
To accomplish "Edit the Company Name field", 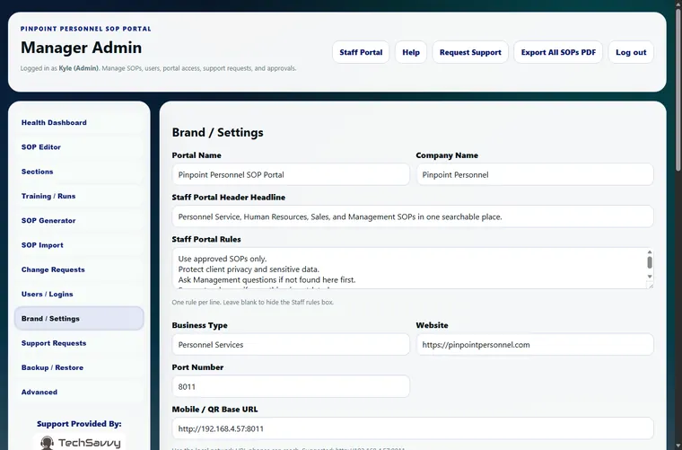I will [x=535, y=174].
